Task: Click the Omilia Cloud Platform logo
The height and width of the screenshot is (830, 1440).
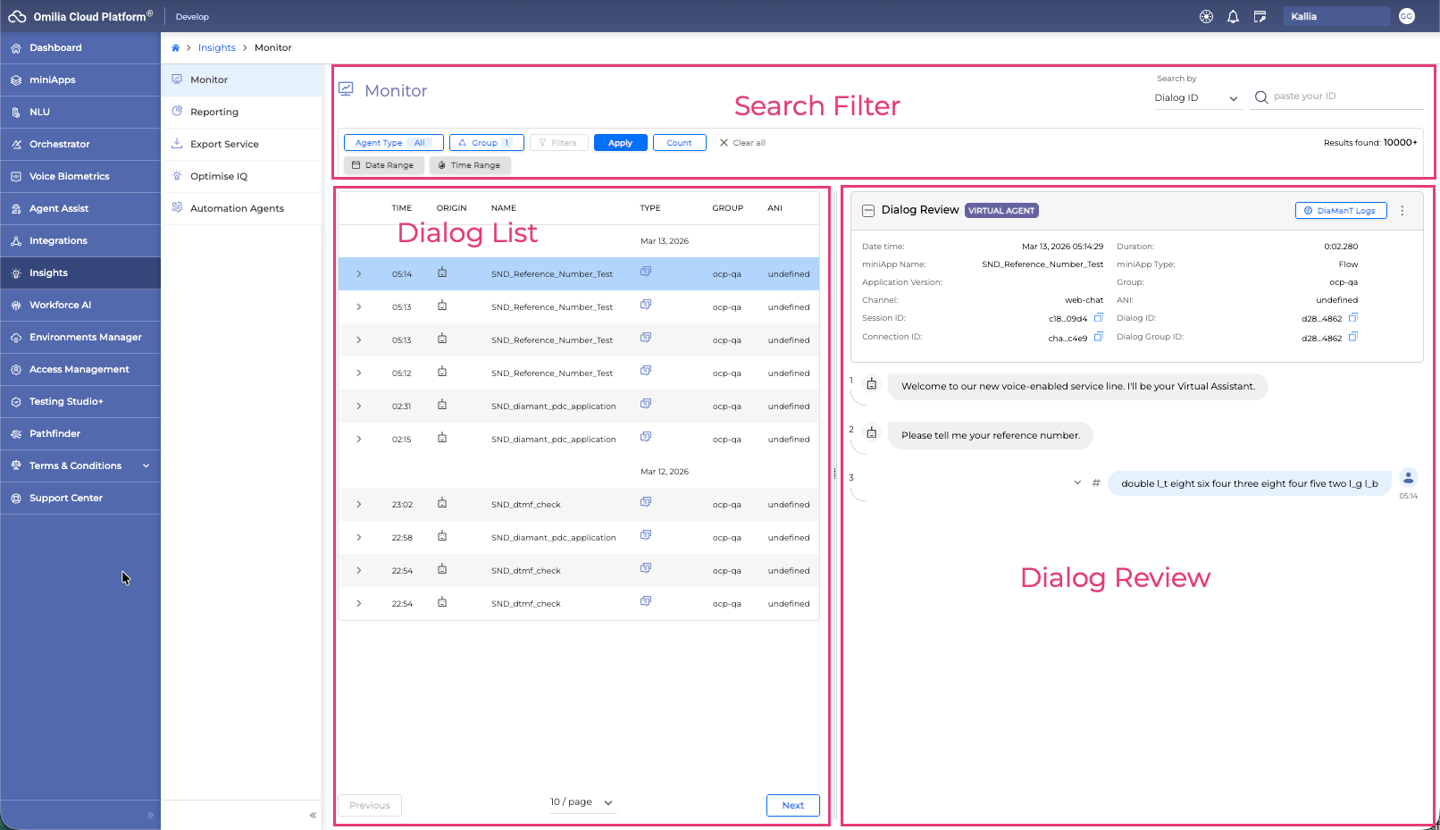Action: (18, 17)
